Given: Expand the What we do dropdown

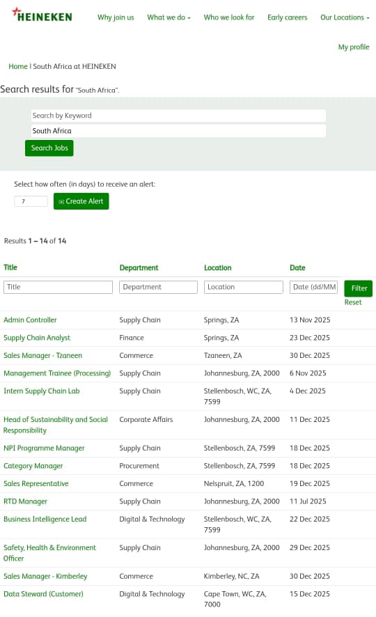Looking at the screenshot, I should (x=169, y=17).
